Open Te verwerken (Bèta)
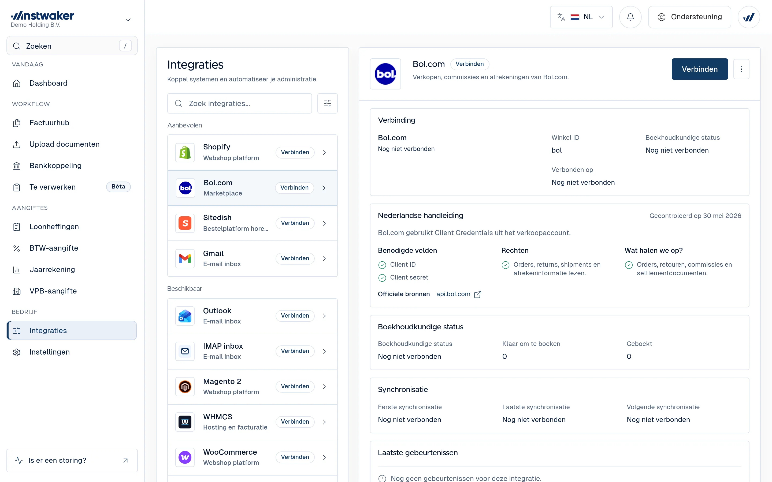This screenshot has height=482, width=772. pos(72,187)
